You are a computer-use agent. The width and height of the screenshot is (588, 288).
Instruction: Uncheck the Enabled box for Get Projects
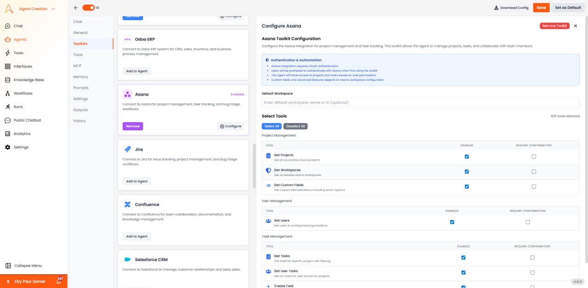[x=467, y=156]
